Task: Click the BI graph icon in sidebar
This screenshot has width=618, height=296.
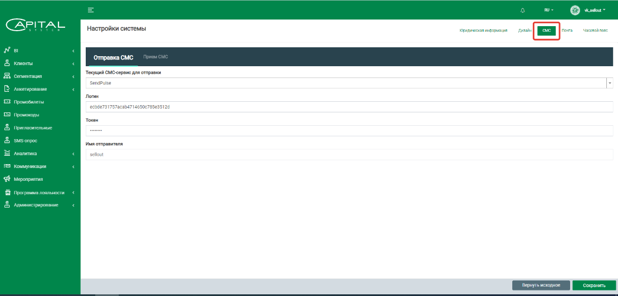Action: (x=6, y=51)
